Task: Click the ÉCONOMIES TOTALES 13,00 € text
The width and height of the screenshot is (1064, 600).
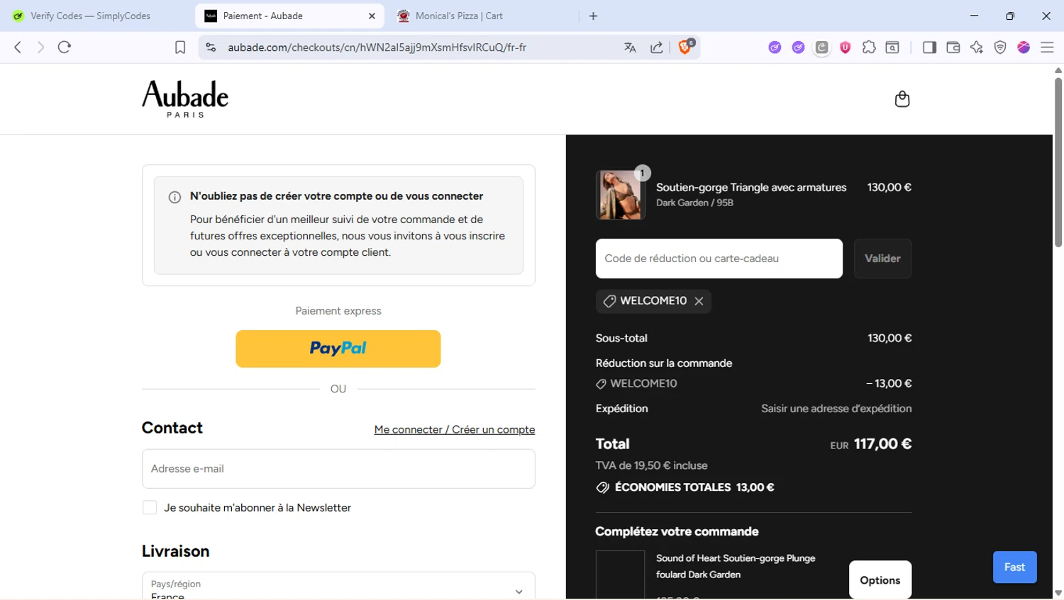Action: 694,487
